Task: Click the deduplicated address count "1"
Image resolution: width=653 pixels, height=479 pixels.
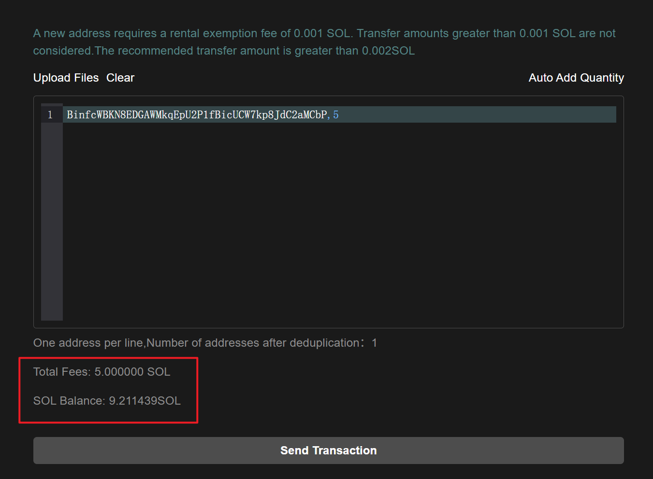Action: [374, 343]
